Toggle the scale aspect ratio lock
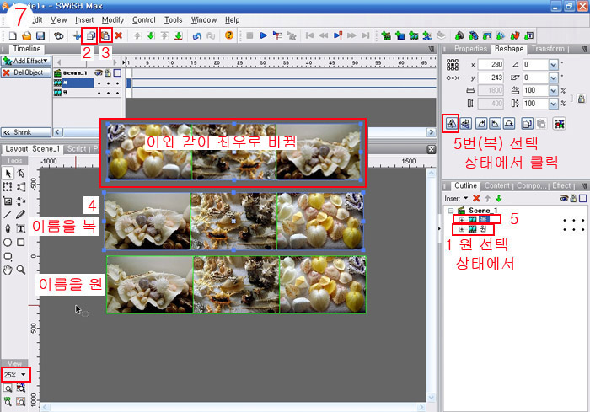This screenshot has width=590, height=412. point(582,99)
